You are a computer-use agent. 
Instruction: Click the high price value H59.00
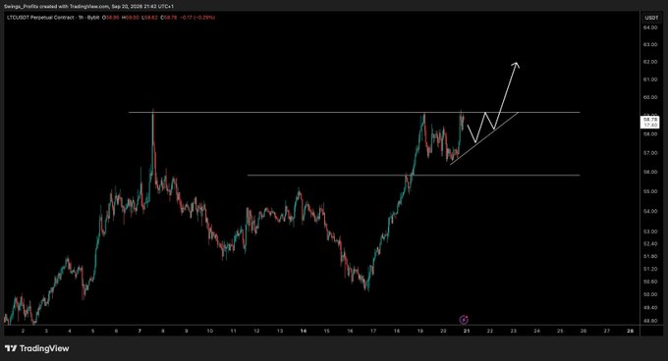click(131, 18)
